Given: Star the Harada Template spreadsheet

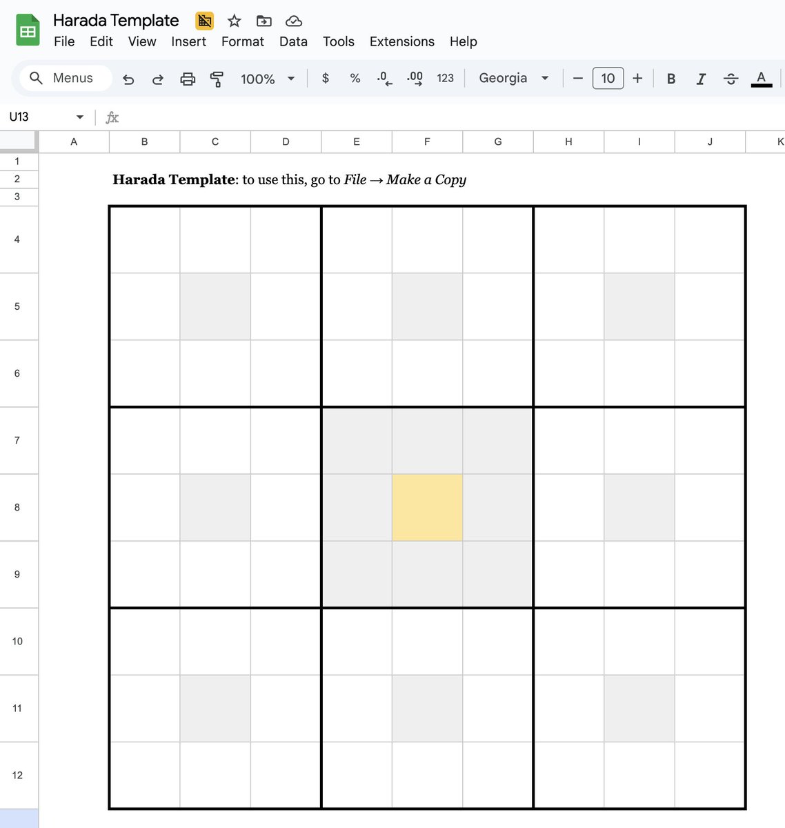Looking at the screenshot, I should tap(234, 21).
